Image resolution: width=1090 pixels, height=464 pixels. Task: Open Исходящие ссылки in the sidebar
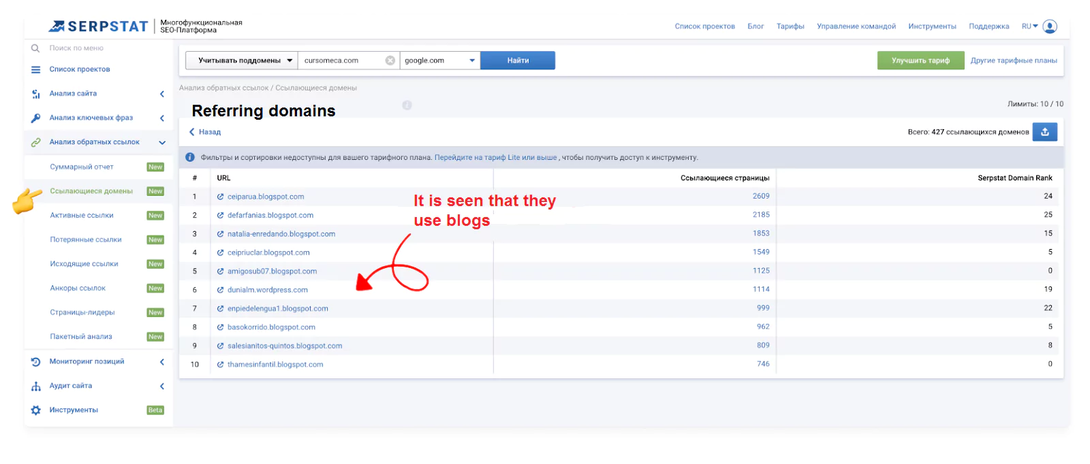point(84,264)
